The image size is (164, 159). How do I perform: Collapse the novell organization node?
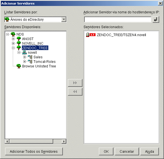tap(19, 52)
